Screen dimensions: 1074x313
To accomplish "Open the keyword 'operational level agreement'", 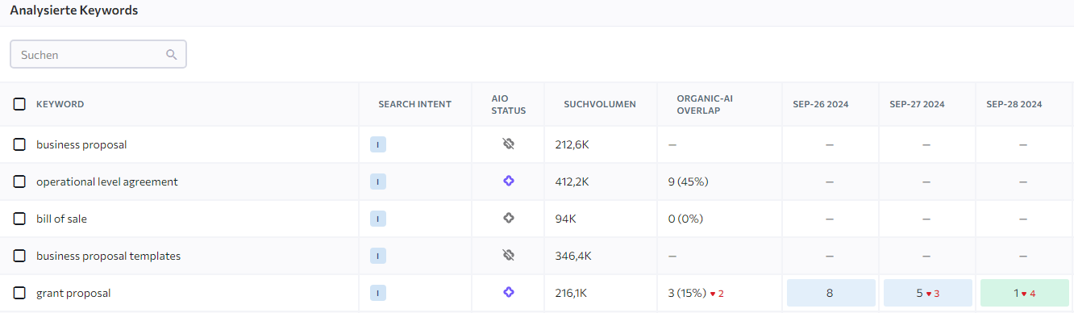I will [107, 182].
